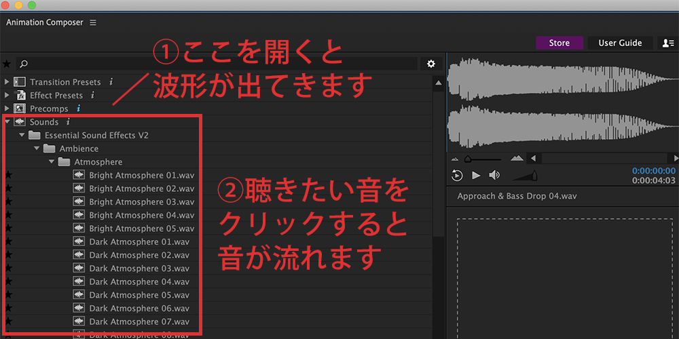Image resolution: width=679 pixels, height=339 pixels.
Task: Play Bright Atmosphere 01.wav
Action: click(x=142, y=176)
